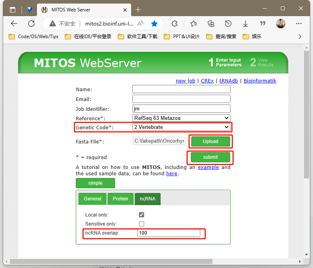
Task: Click the read aloud icon
Action: [141, 24]
